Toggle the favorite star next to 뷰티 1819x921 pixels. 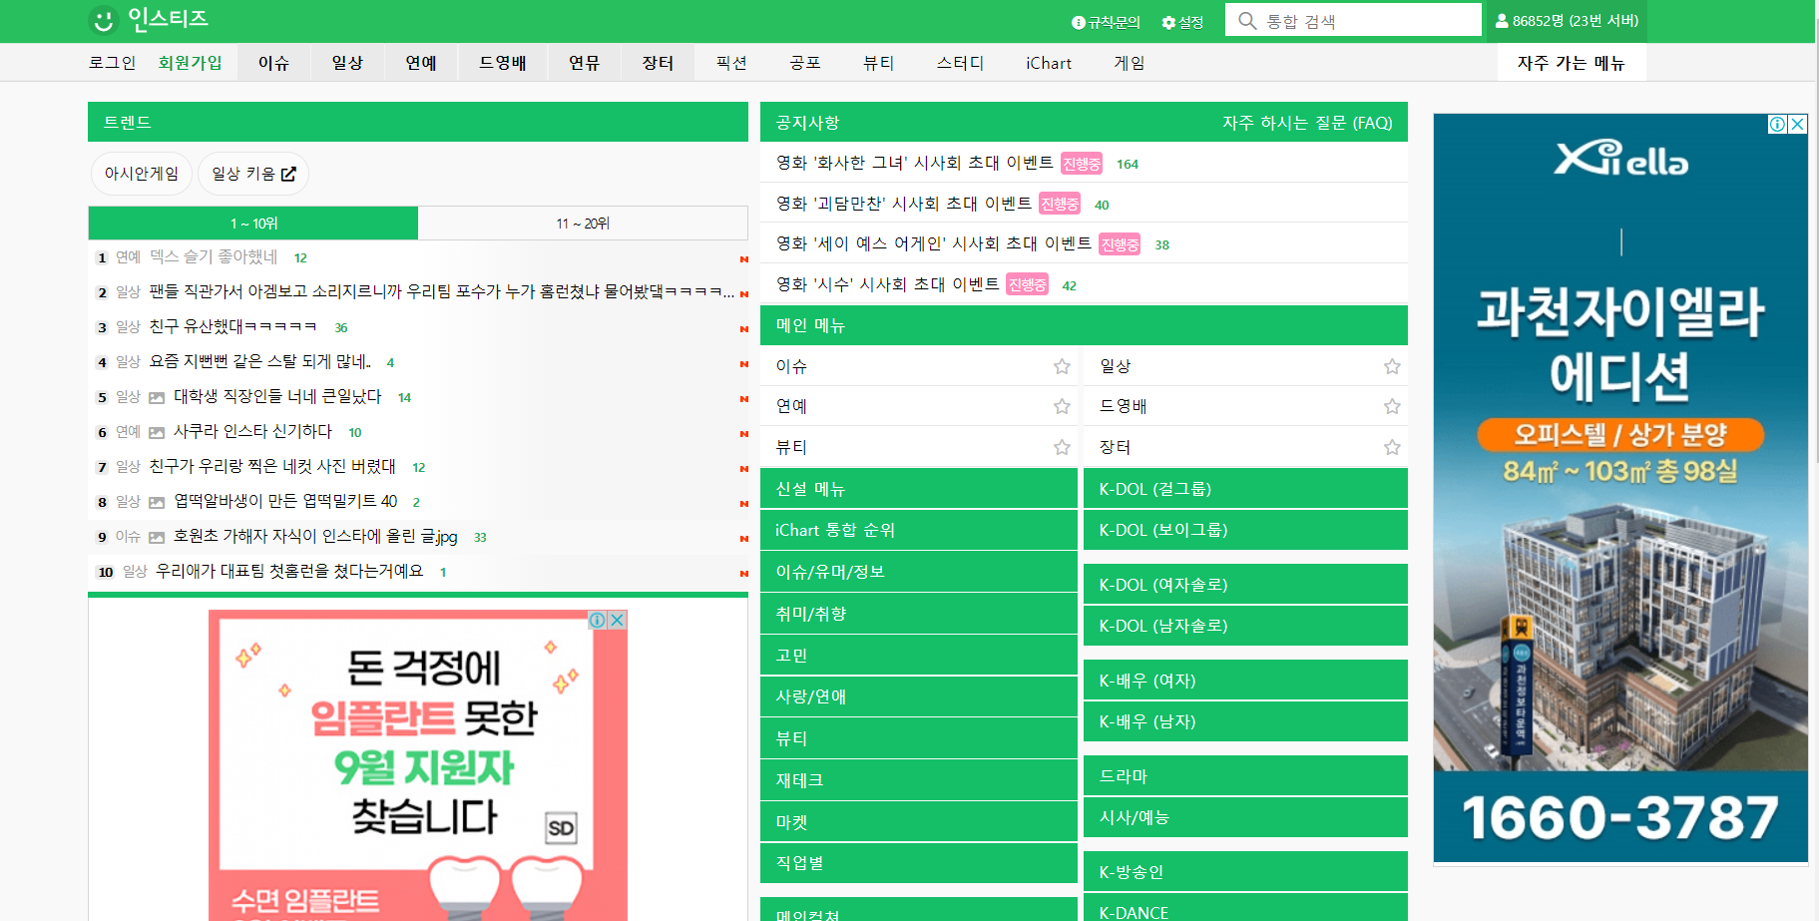1061,447
